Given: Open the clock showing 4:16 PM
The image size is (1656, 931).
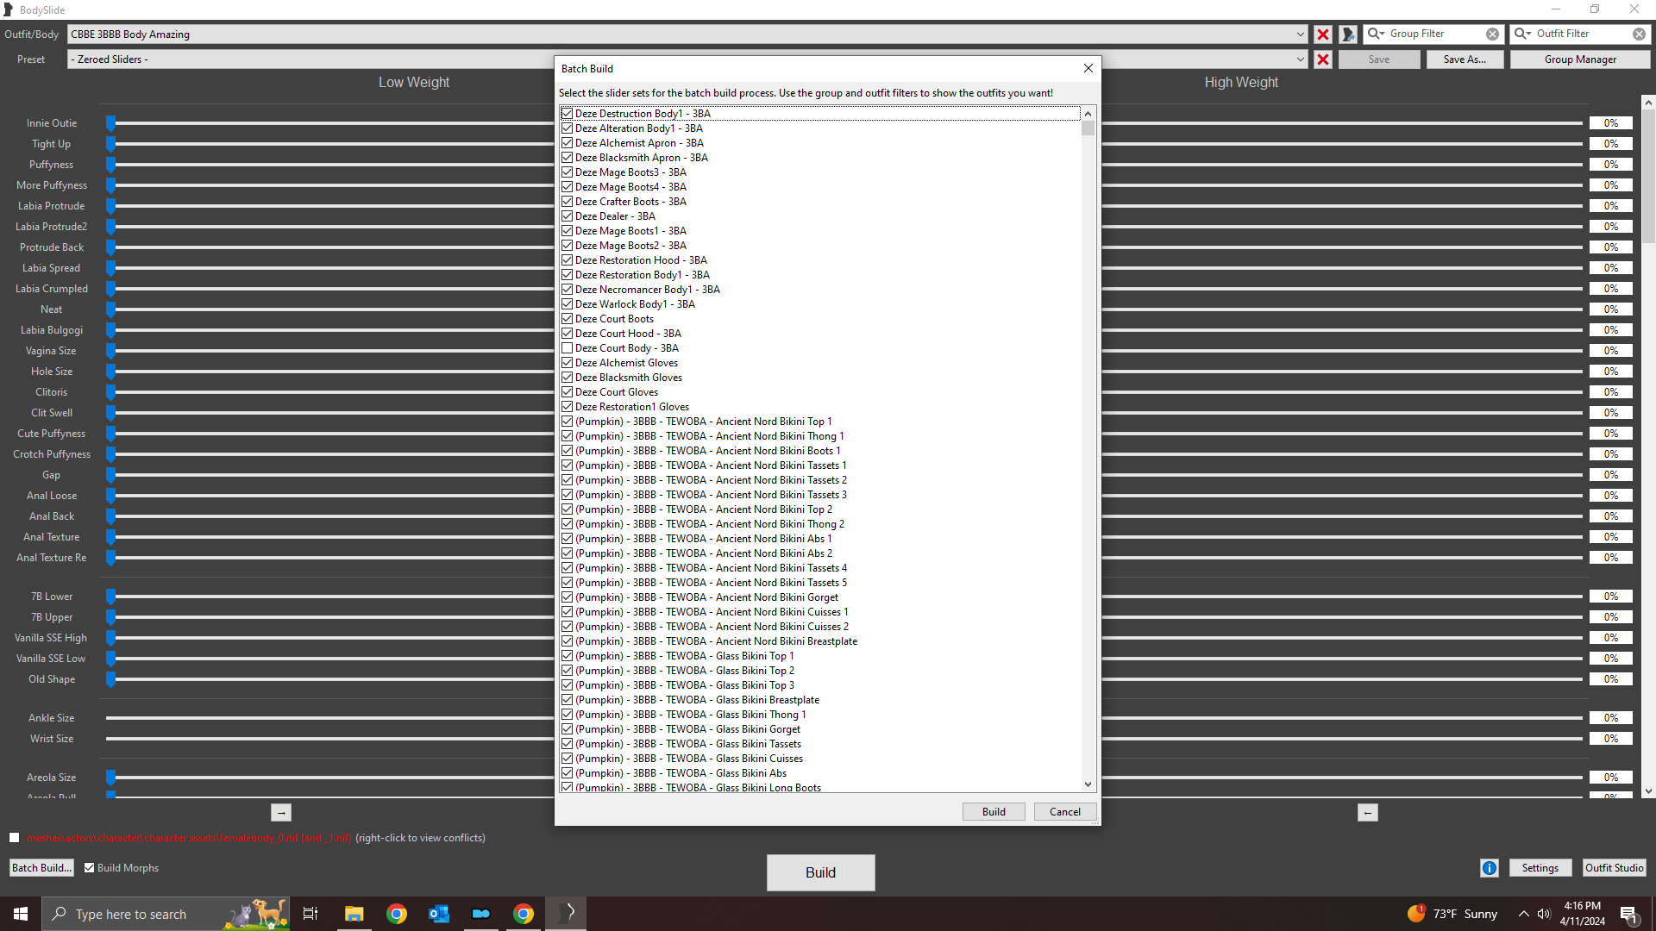Looking at the screenshot, I should [1583, 914].
